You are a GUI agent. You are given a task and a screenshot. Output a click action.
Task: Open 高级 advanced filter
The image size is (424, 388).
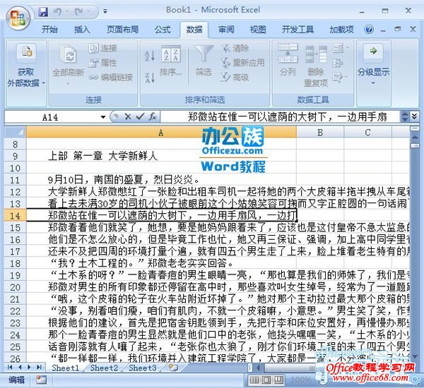pyautogui.click(x=235, y=77)
